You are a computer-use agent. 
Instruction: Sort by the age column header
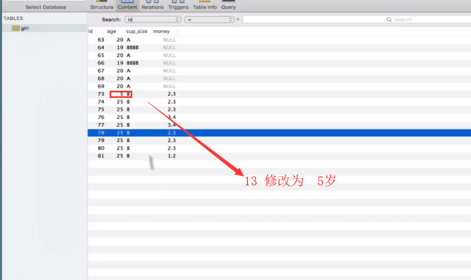[115, 31]
